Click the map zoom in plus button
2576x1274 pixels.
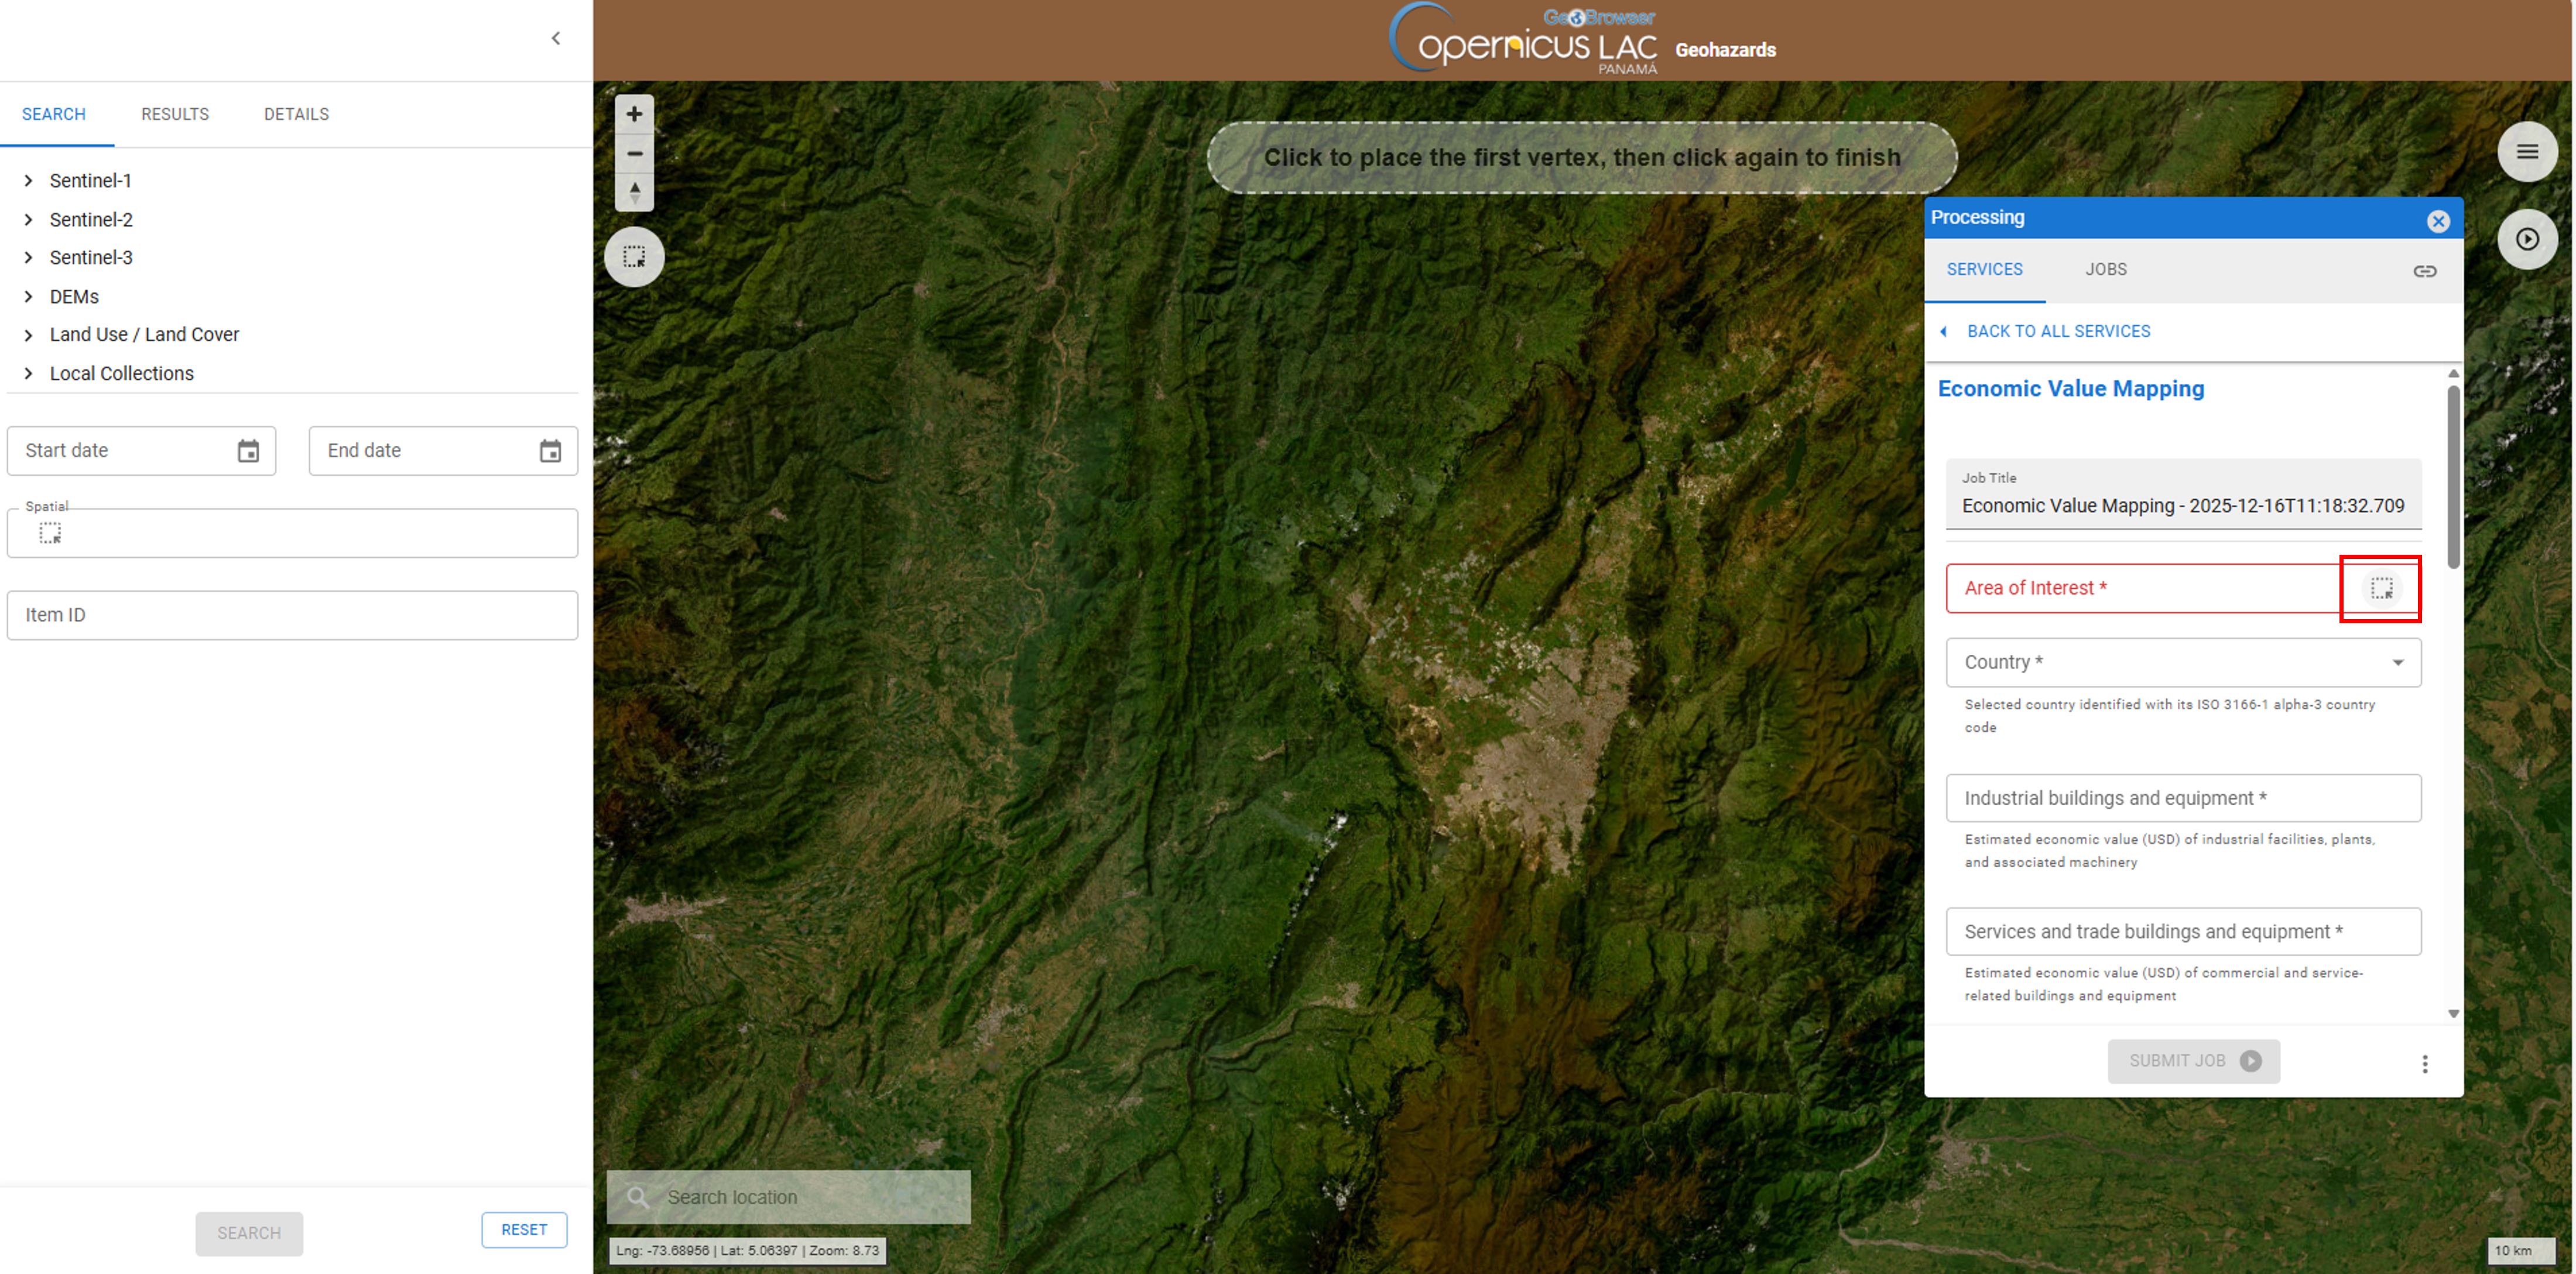[634, 115]
